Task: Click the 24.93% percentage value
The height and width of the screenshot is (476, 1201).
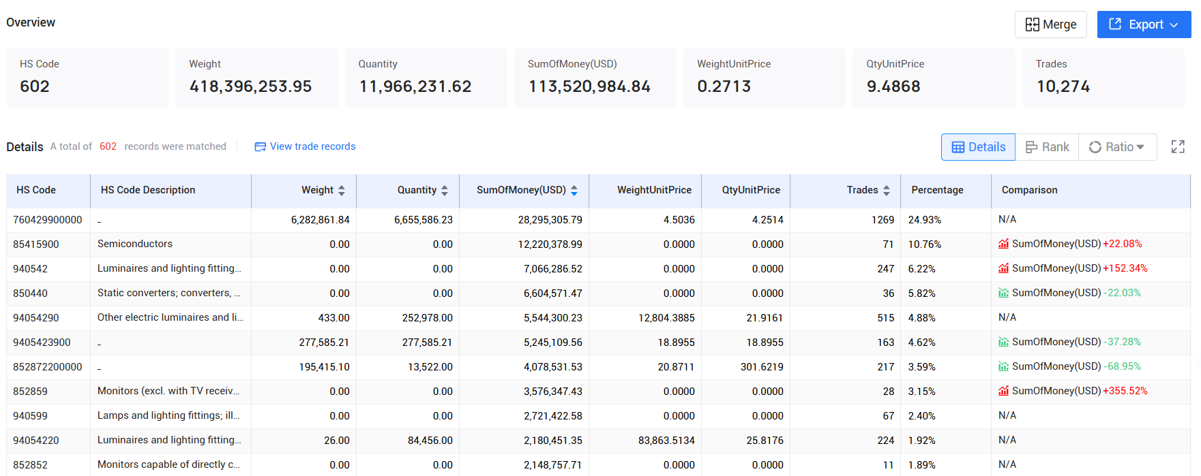Action: [925, 220]
